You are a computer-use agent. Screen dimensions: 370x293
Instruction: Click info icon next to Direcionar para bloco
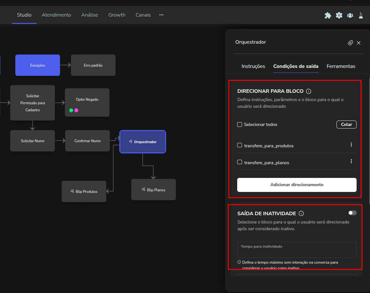coord(308,92)
